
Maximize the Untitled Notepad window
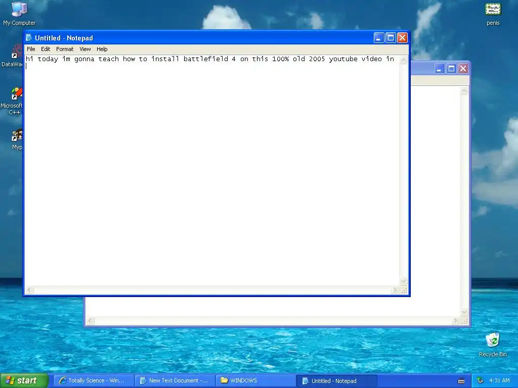(x=391, y=37)
